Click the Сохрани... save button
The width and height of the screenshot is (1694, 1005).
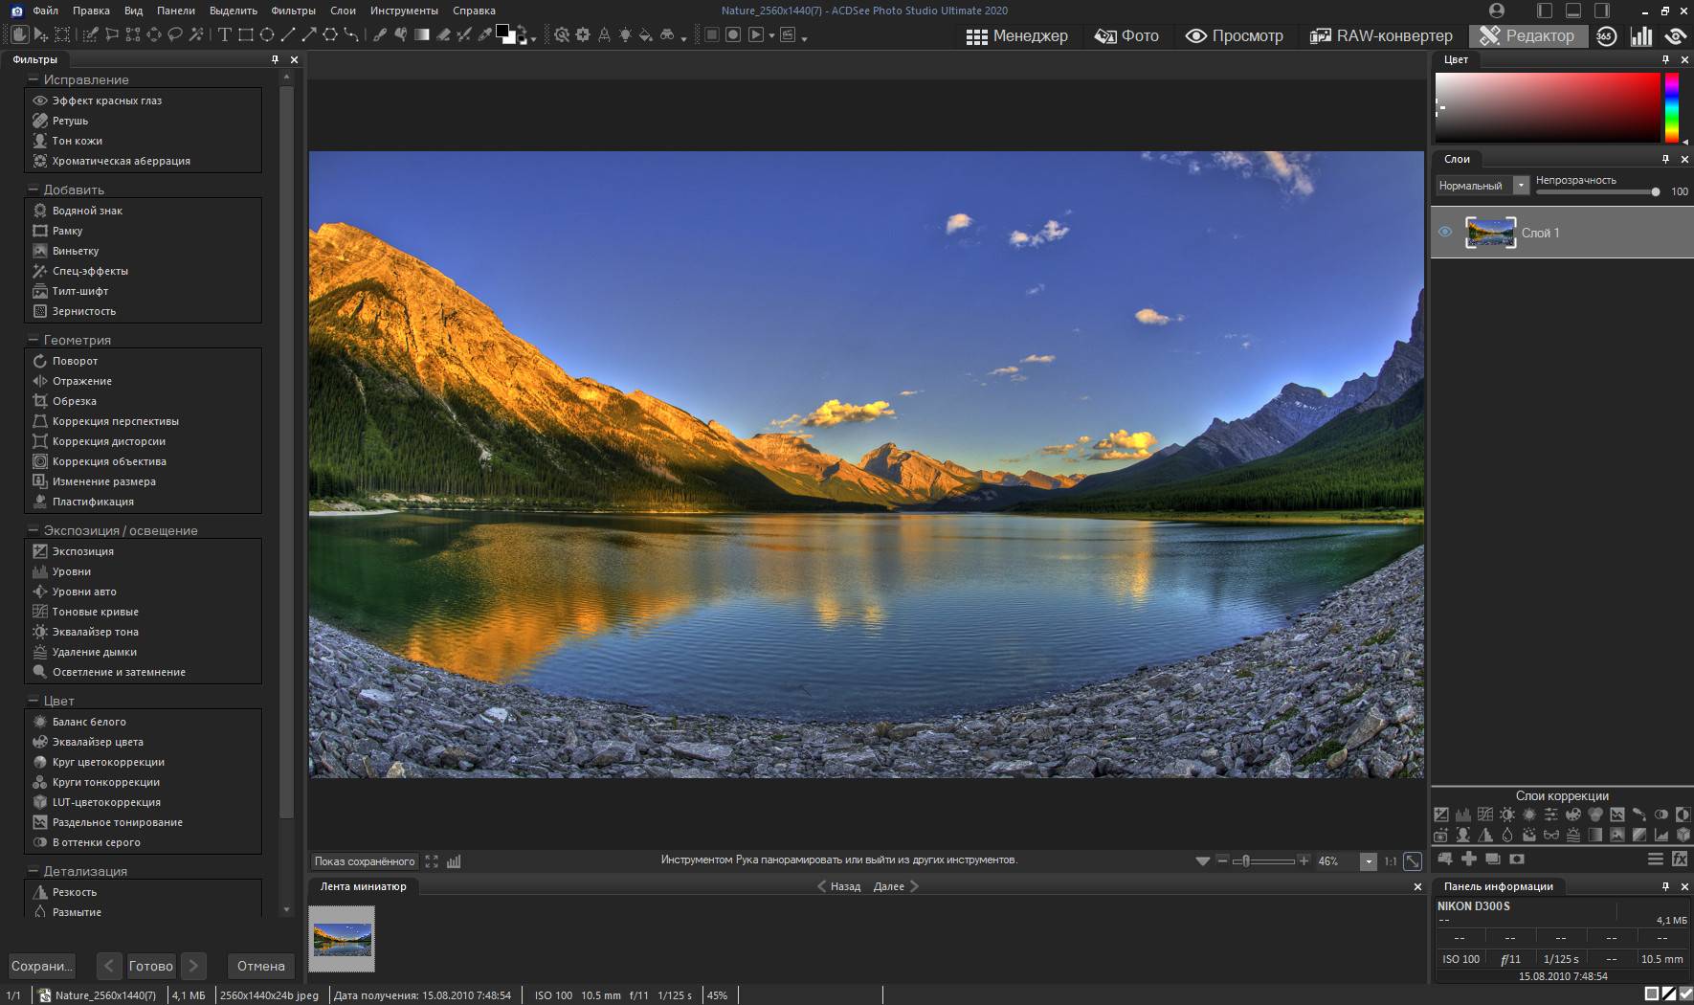click(x=41, y=966)
